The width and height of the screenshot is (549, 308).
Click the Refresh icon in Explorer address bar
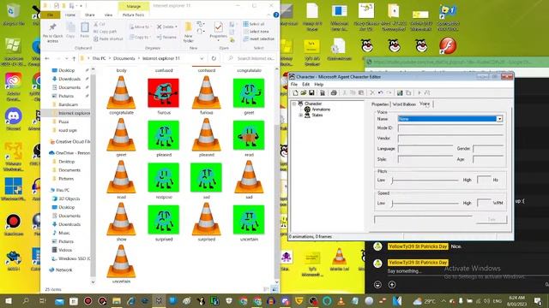coord(214,58)
